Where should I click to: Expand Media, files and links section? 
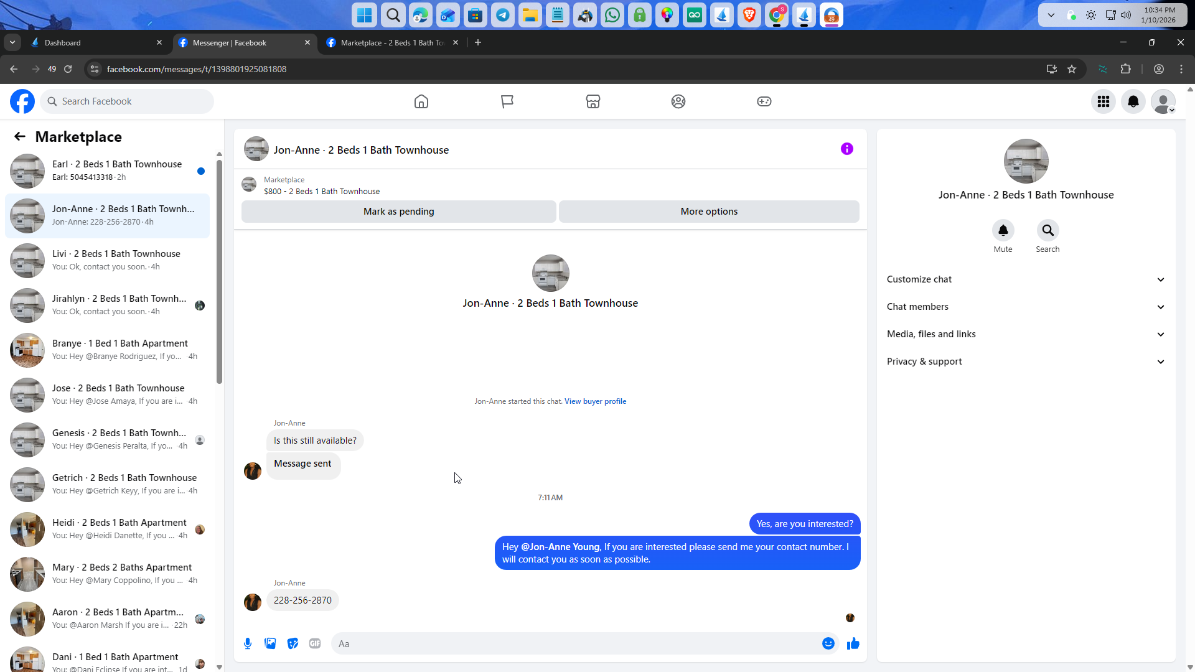coord(1025,334)
